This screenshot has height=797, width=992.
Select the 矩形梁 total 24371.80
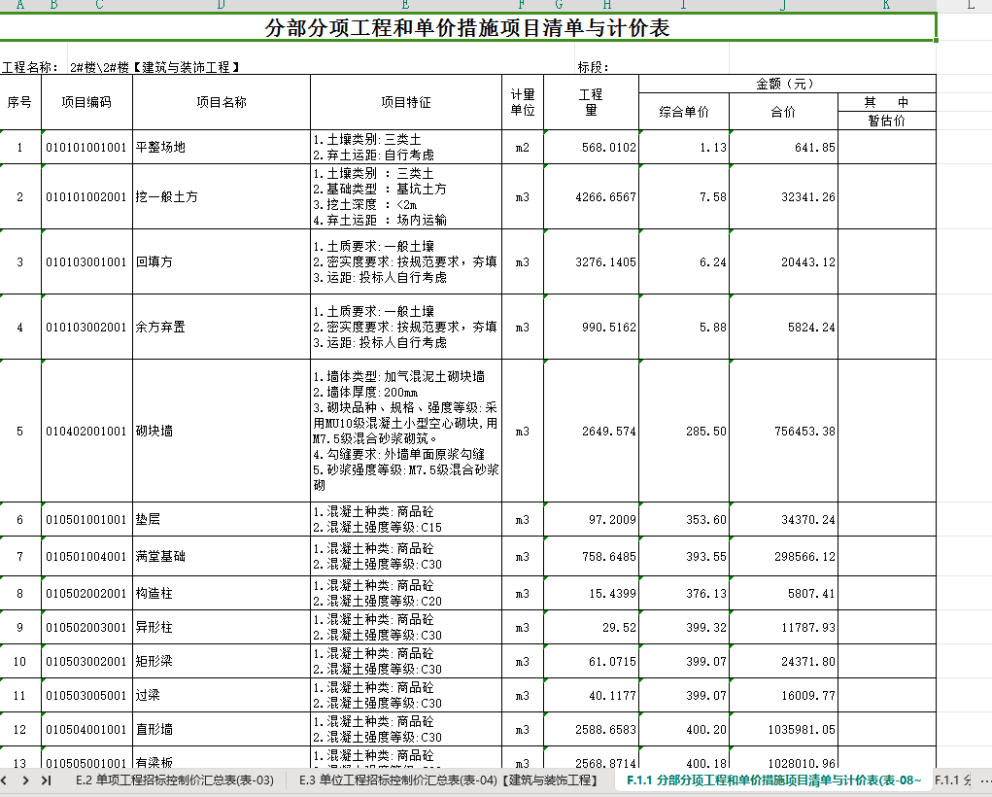point(783,662)
